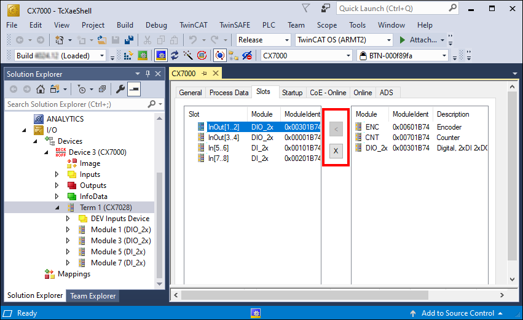Screen dimensions: 523x320
Task: Open the TwinCAT menu
Action: click(194, 25)
